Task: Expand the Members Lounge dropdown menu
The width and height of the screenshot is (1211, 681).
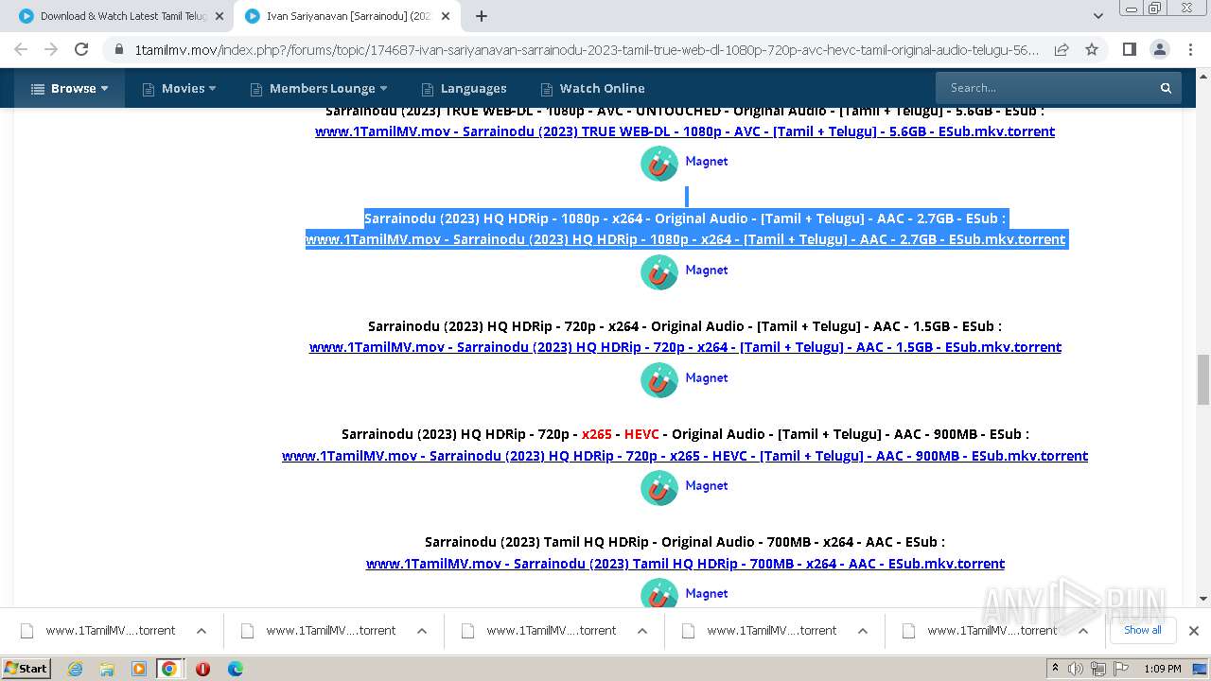Action: point(319,88)
